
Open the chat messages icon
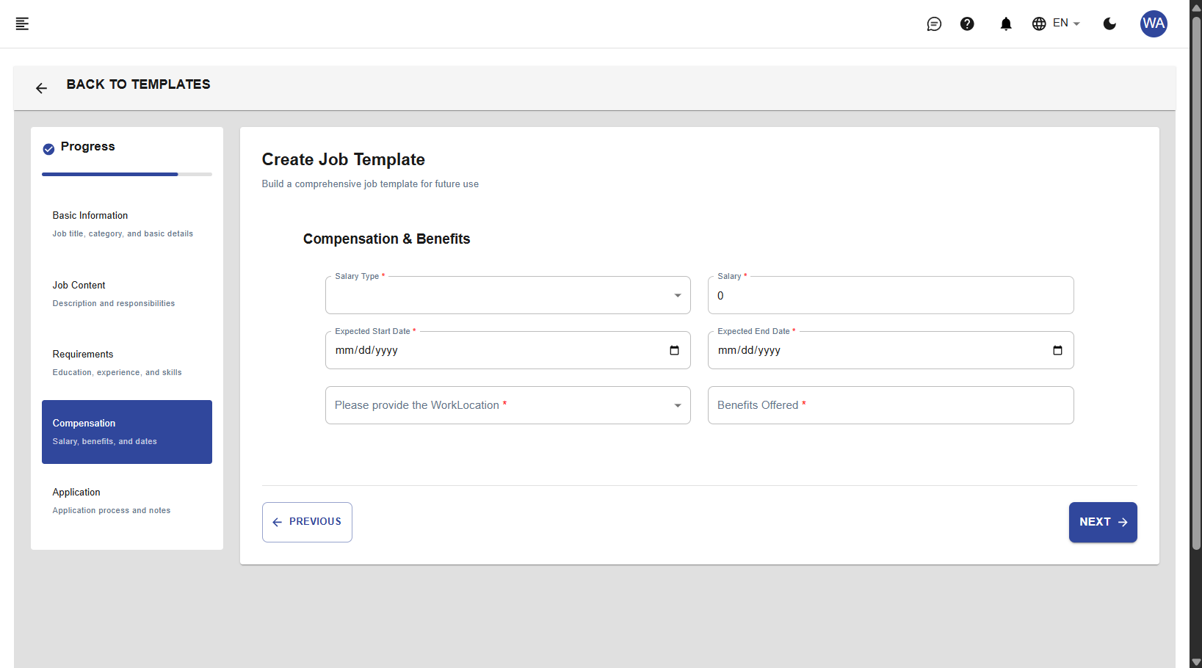coord(934,23)
